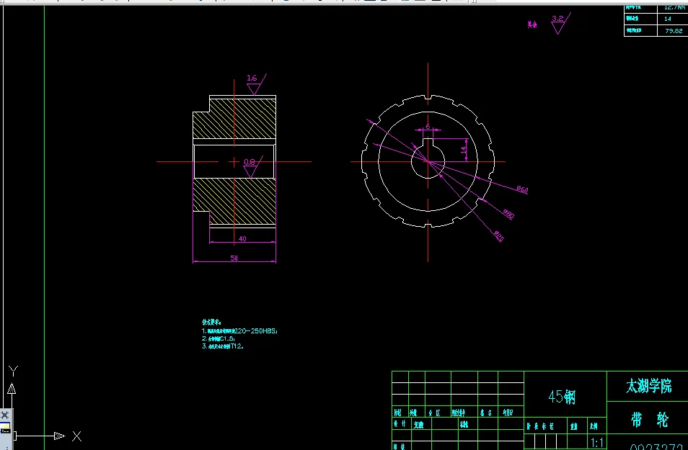Click the 14 keyway height dimension

click(463, 150)
